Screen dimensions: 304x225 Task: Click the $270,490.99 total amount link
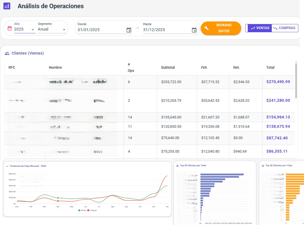tap(278, 82)
